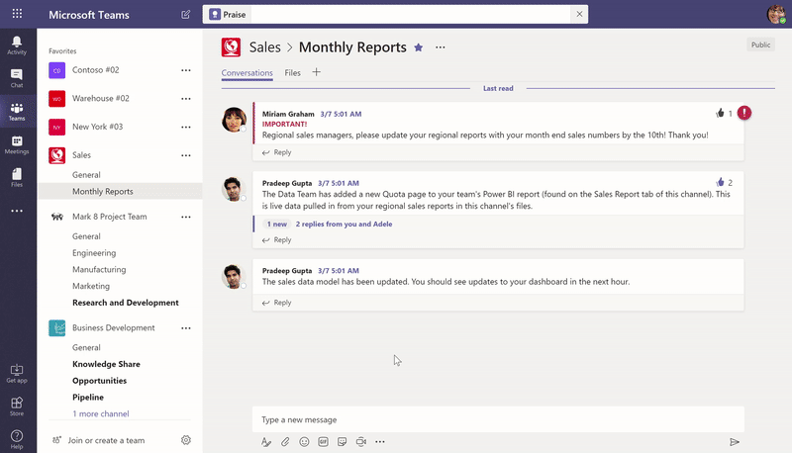The width and height of the screenshot is (792, 453).
Task: Select the Conversations tab
Action: (247, 72)
